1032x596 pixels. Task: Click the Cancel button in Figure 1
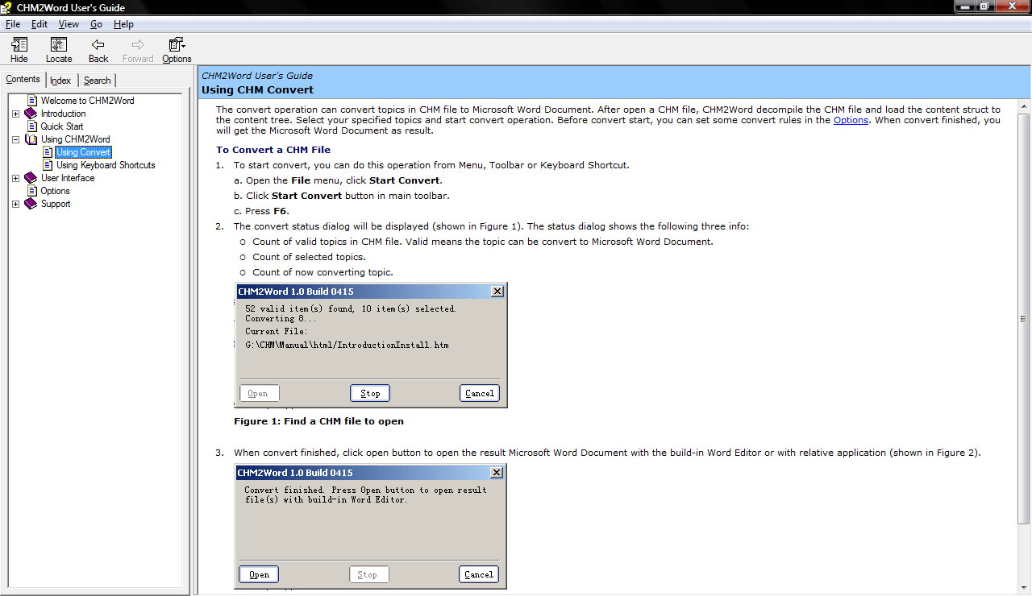[x=480, y=393]
